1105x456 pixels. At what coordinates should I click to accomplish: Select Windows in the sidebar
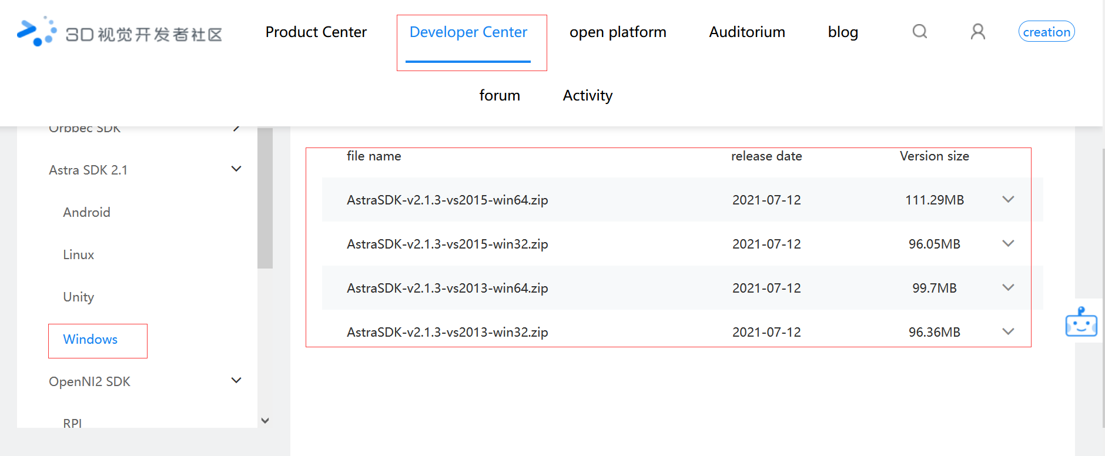click(91, 340)
